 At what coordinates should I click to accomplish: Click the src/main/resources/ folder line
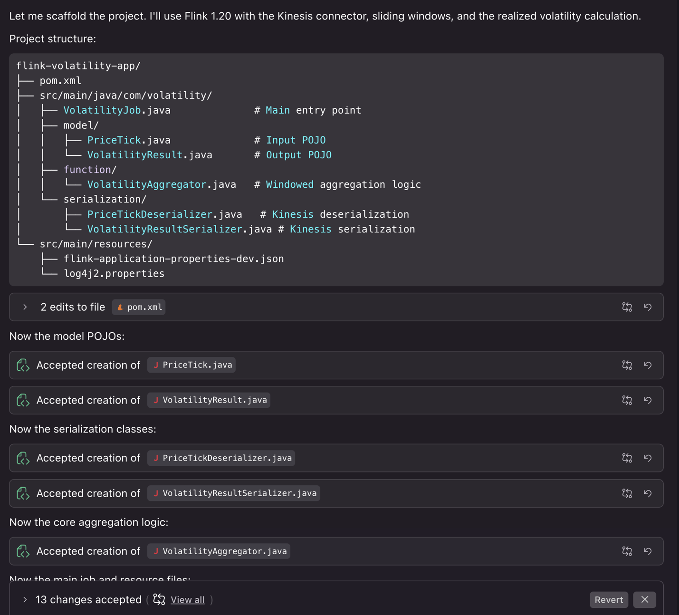96,244
